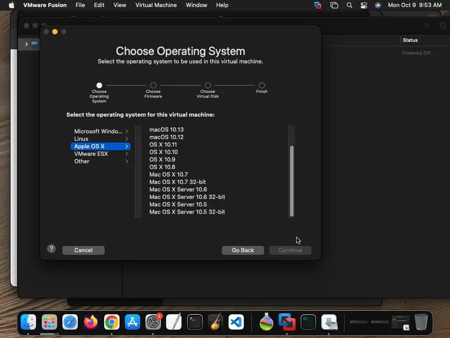The height and width of the screenshot is (338, 450).
Task: Open the File menu
Action: click(x=80, y=5)
